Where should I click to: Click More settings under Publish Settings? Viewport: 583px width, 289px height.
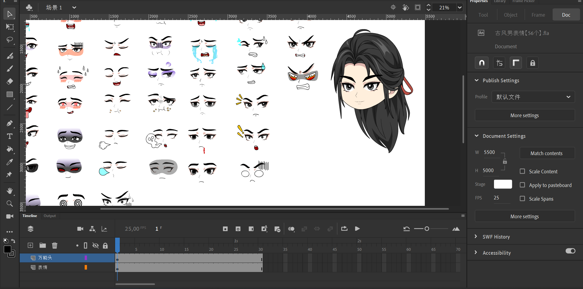524,115
